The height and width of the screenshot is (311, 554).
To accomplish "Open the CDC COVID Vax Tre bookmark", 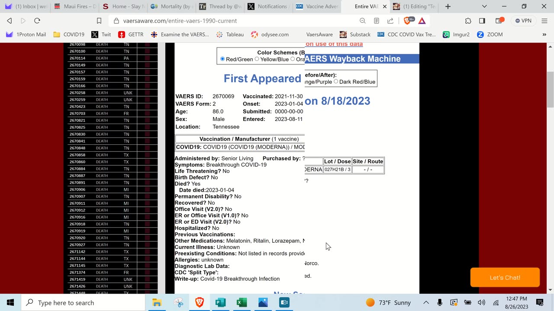I will point(406,35).
